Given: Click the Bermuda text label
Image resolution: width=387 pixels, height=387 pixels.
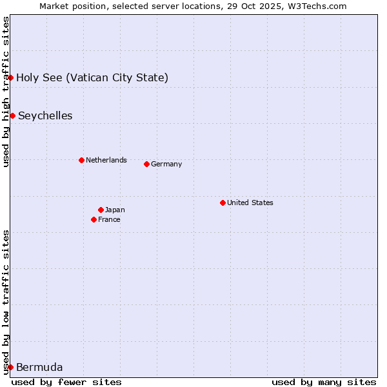Looking at the screenshot, I should [39, 368].
